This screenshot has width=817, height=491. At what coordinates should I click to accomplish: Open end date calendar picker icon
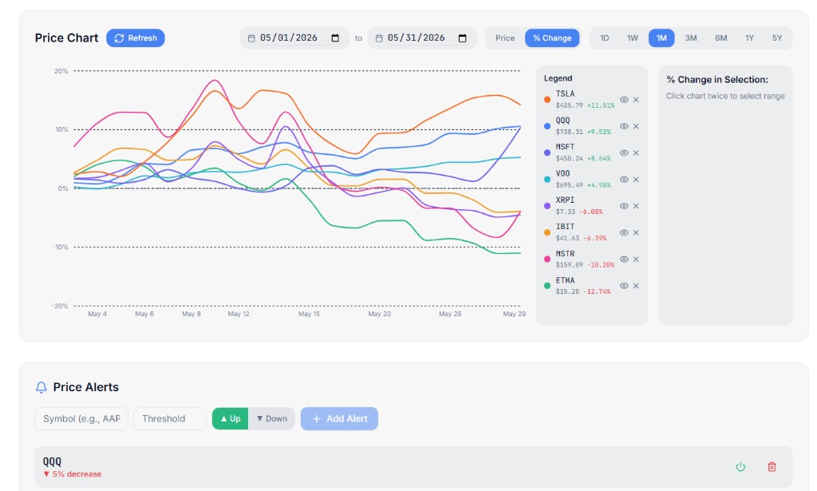(462, 38)
